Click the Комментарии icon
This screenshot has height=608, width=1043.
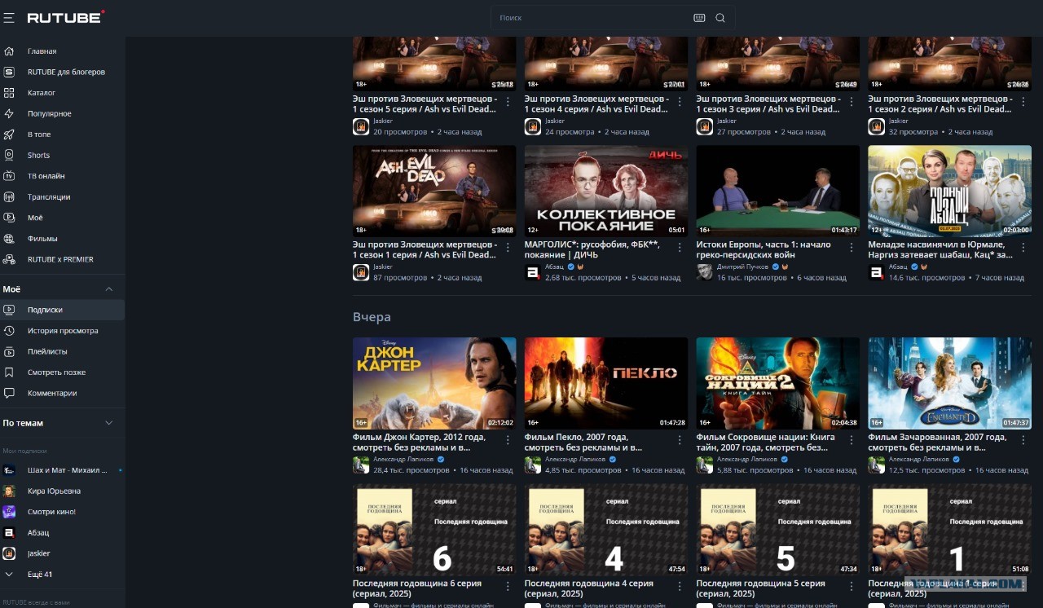(x=9, y=393)
